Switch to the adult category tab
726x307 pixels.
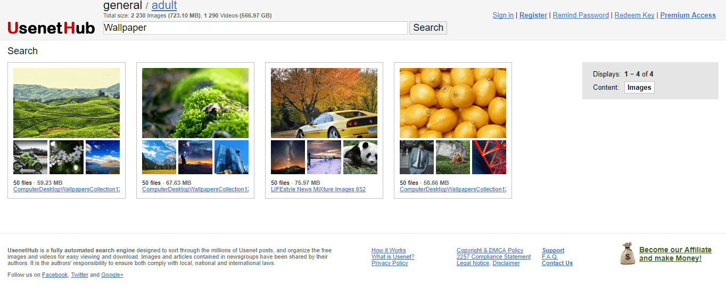pyautogui.click(x=164, y=6)
